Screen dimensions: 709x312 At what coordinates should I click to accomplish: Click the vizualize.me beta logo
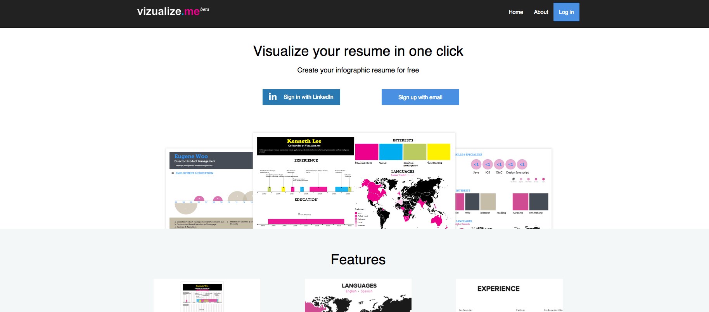tap(173, 11)
